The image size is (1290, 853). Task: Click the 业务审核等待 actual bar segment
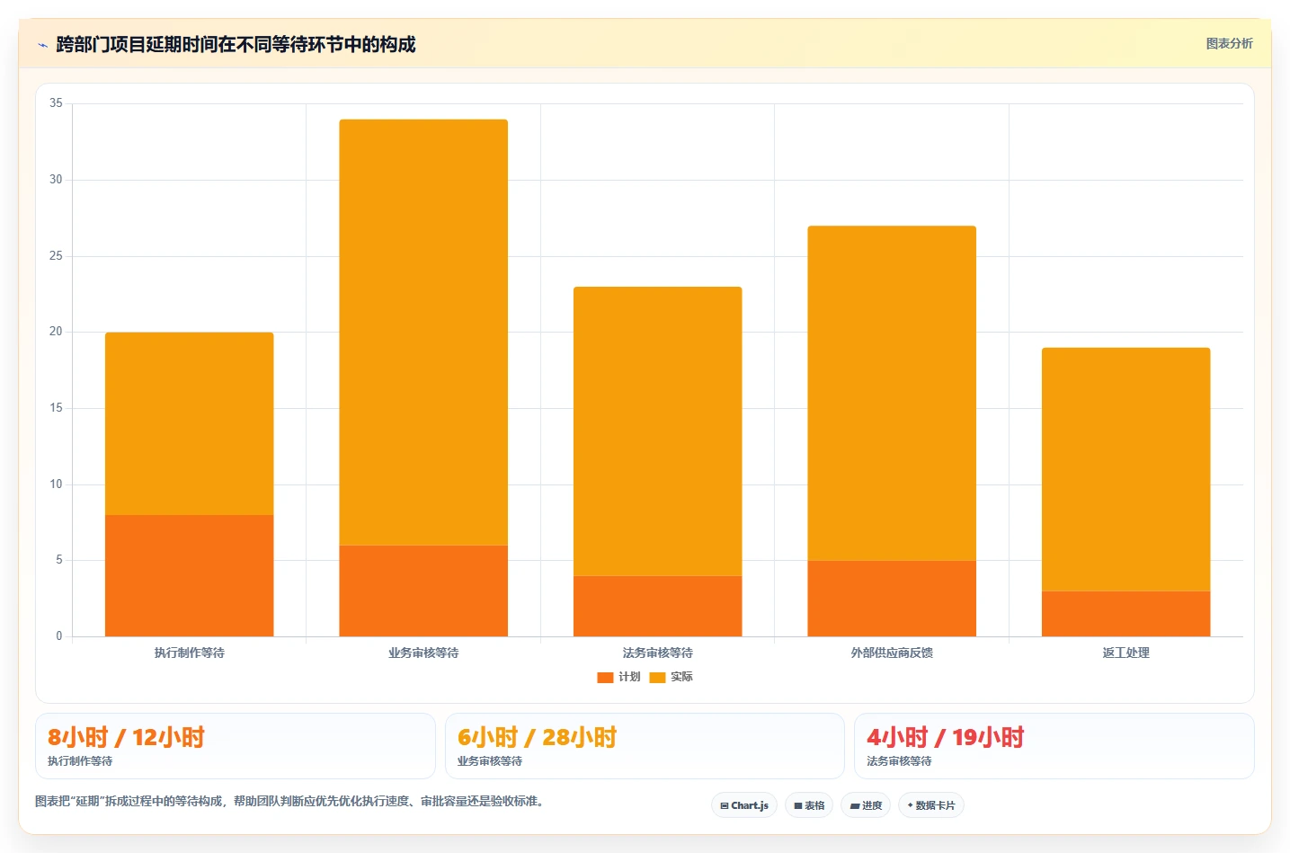point(423,333)
